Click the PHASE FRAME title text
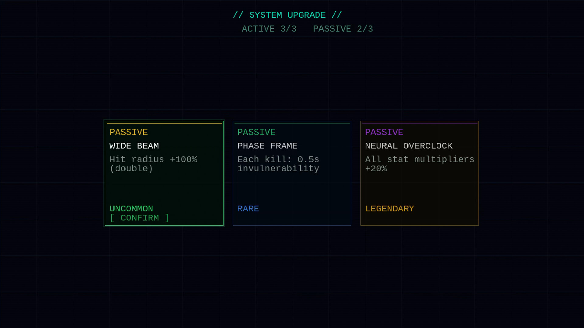This screenshot has width=584, height=328. coord(267,146)
